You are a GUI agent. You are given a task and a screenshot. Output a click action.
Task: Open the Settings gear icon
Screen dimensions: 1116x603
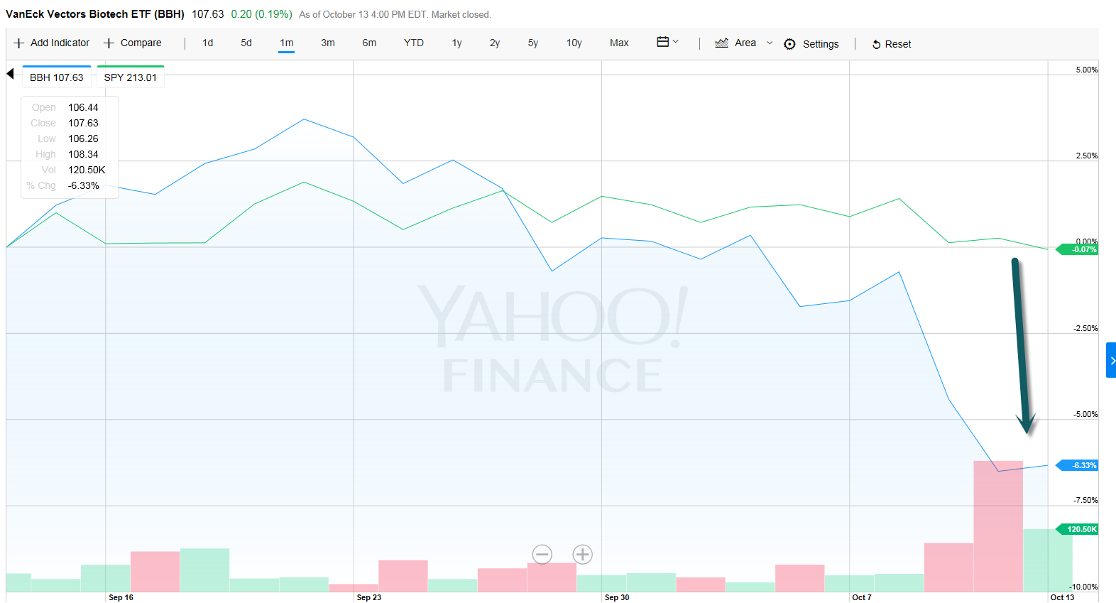point(789,44)
